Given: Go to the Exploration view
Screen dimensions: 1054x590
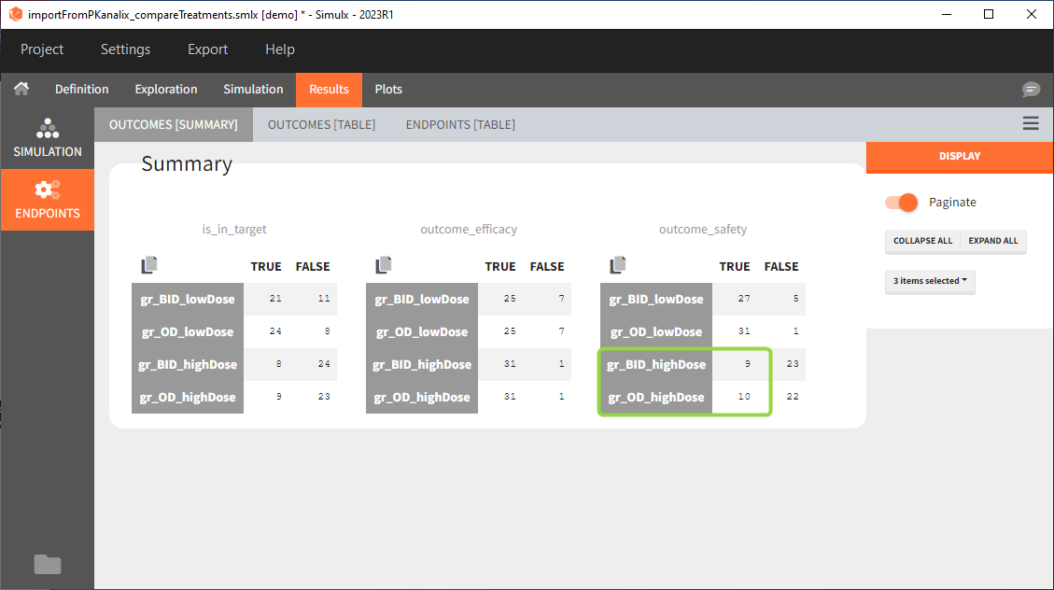Looking at the screenshot, I should pos(165,89).
